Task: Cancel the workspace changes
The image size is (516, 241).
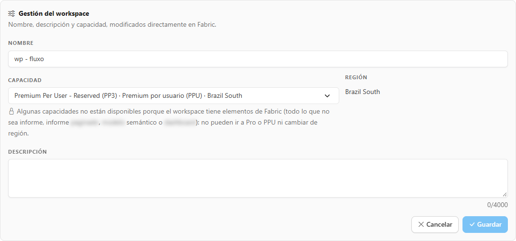Action: click(x=435, y=225)
